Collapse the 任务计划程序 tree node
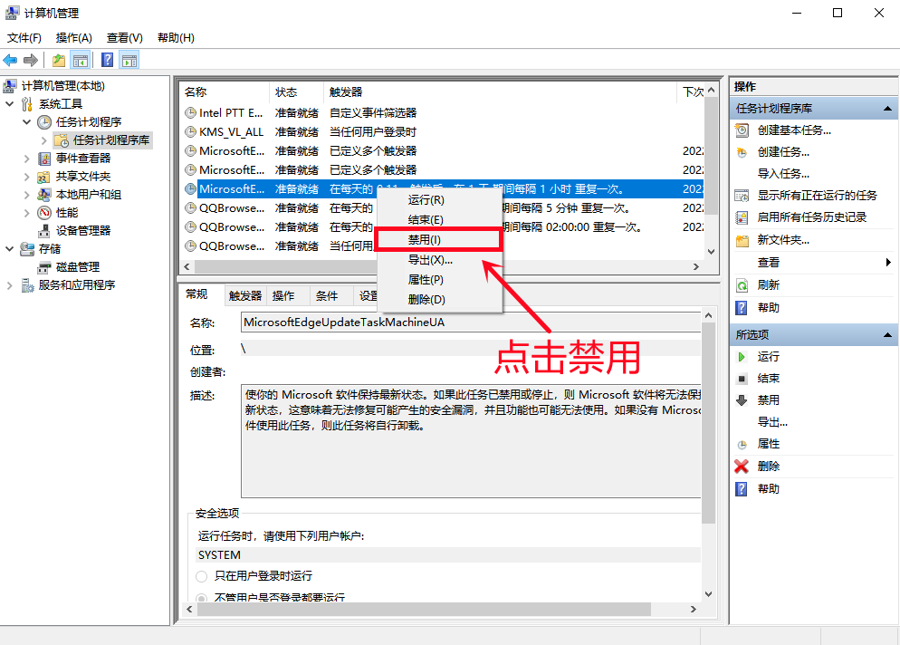This screenshot has width=900, height=645. tap(27, 121)
